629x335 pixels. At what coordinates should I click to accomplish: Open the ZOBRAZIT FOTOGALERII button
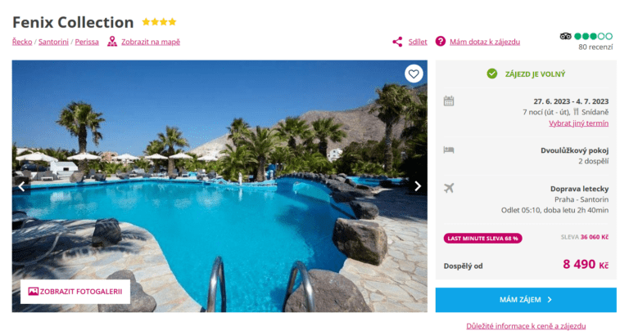[x=75, y=292]
